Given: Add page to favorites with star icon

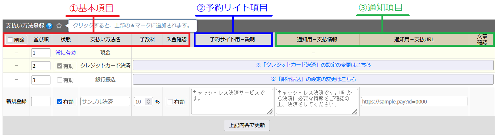Looking at the screenshot, I should click(x=59, y=26).
